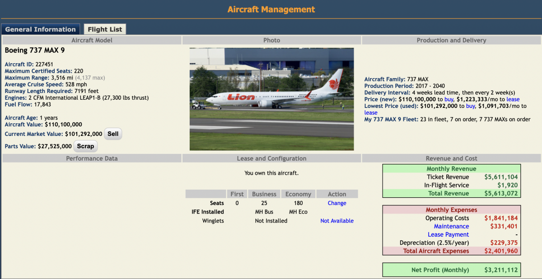This screenshot has height=279, width=542.
Task: Click the Monthly Expenses header
Action: point(452,210)
